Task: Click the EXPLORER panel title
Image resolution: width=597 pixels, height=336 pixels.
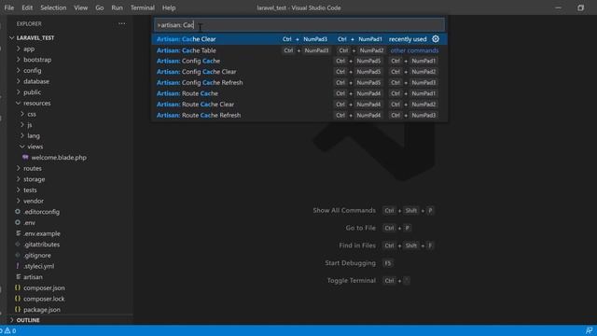Action: pos(29,23)
